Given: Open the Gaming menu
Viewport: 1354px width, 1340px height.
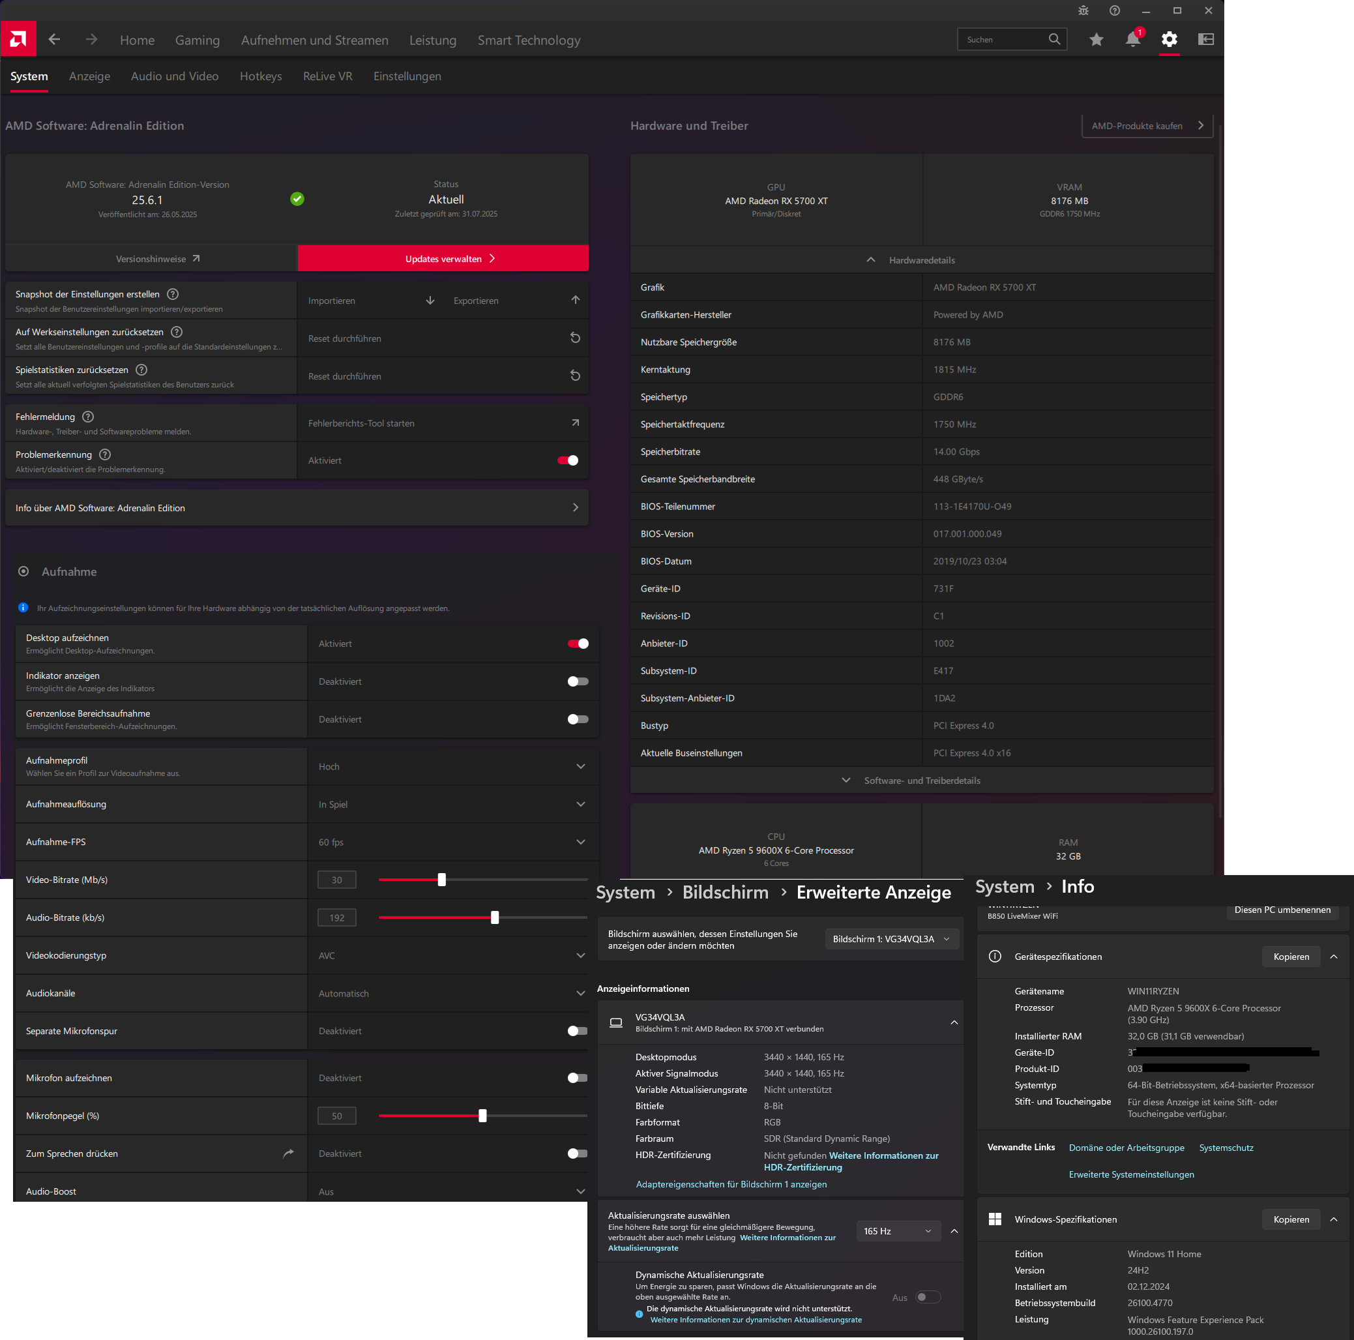Looking at the screenshot, I should [197, 40].
